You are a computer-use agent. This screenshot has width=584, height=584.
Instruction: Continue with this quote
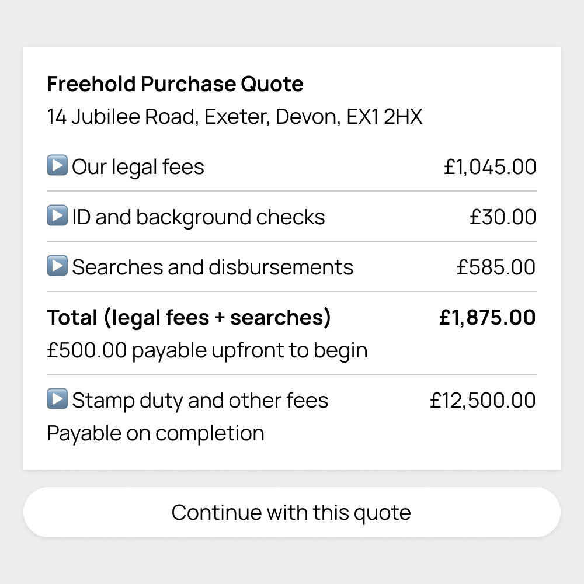(x=291, y=512)
